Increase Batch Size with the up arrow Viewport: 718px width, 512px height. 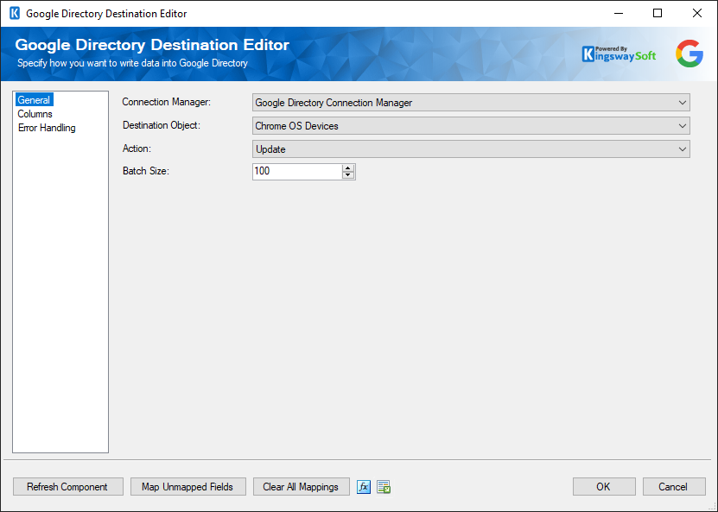[348, 168]
